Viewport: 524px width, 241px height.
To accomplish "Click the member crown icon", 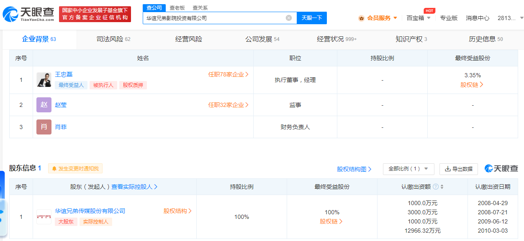I will 361,18.
